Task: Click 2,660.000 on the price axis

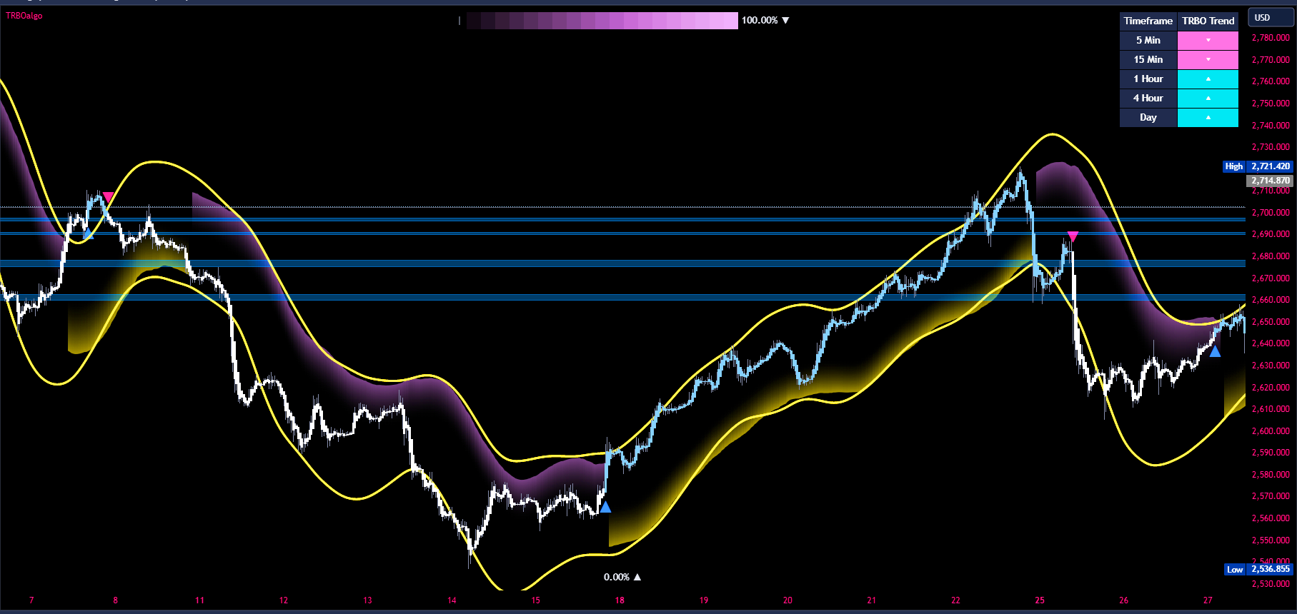Action: coord(1271,300)
